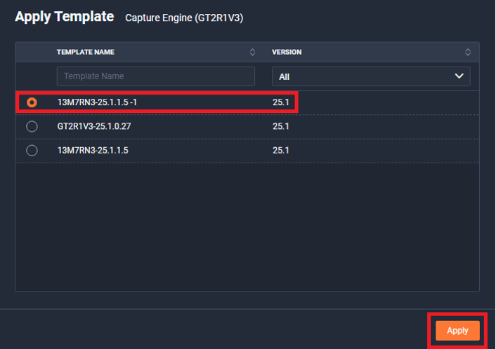Viewport: 496px width, 349px height.
Task: Select radio button for 13M7RN3-25.1.1.5 -1
Action: coord(32,102)
